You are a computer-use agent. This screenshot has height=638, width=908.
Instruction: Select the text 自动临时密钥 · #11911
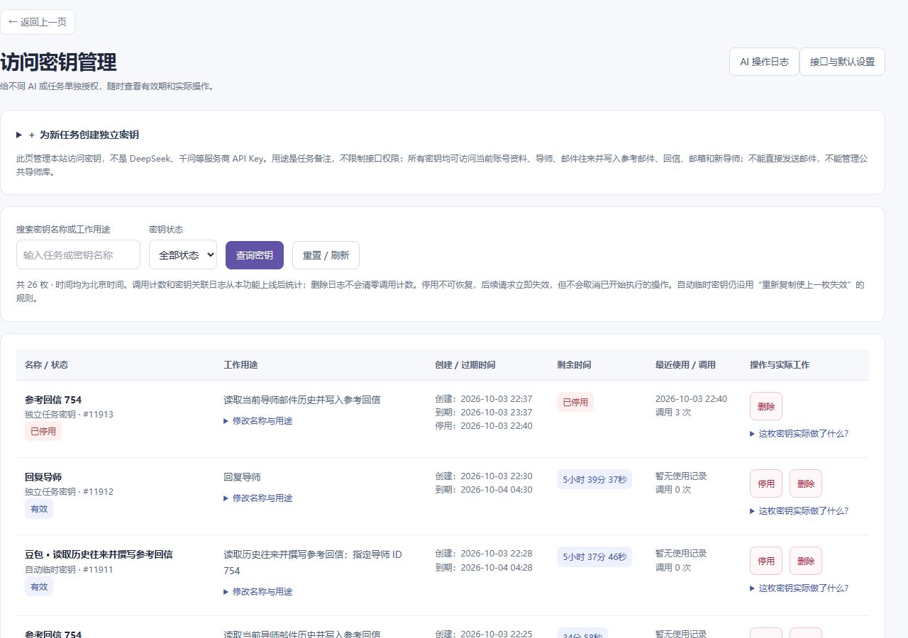69,569
